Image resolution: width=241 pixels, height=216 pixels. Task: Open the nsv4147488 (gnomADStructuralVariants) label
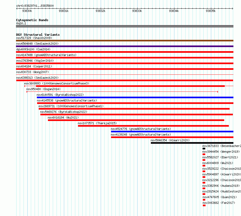click(x=46, y=55)
